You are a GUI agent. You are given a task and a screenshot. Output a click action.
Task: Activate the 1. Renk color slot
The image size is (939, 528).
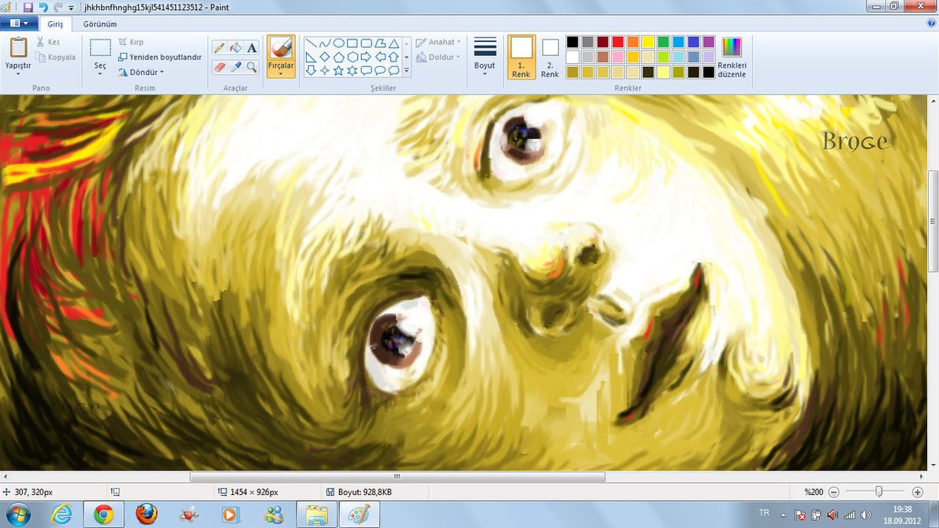(521, 56)
